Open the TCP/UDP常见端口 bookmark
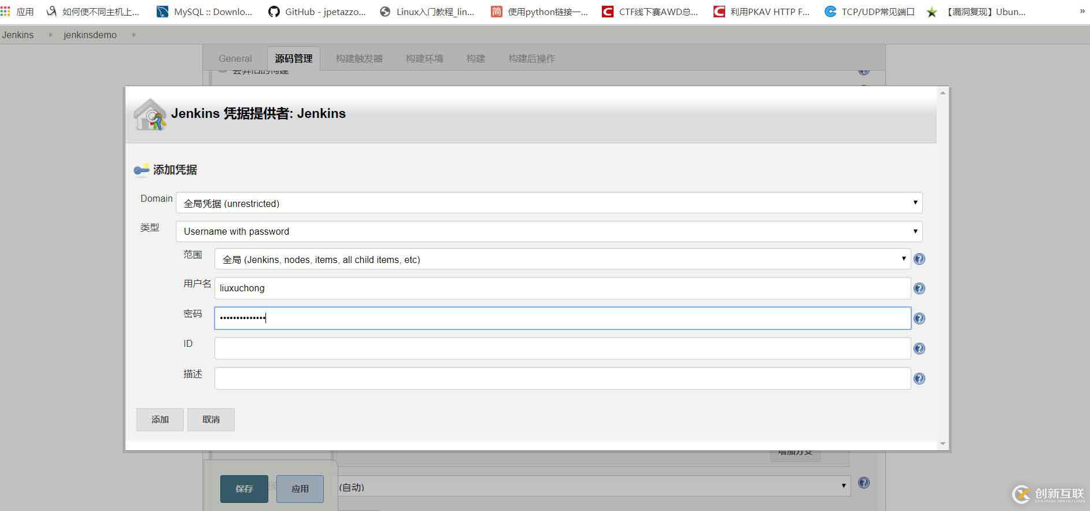 (x=870, y=12)
